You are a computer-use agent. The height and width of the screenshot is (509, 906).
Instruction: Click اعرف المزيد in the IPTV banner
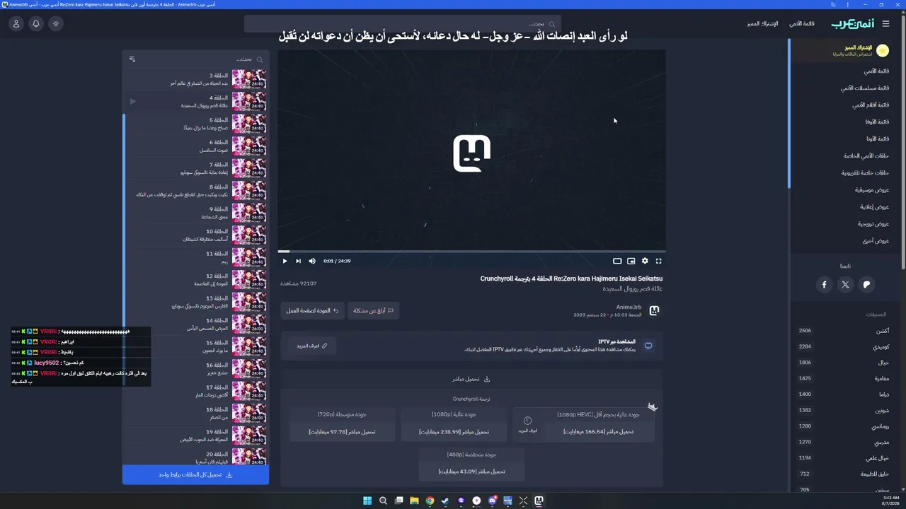pos(312,346)
